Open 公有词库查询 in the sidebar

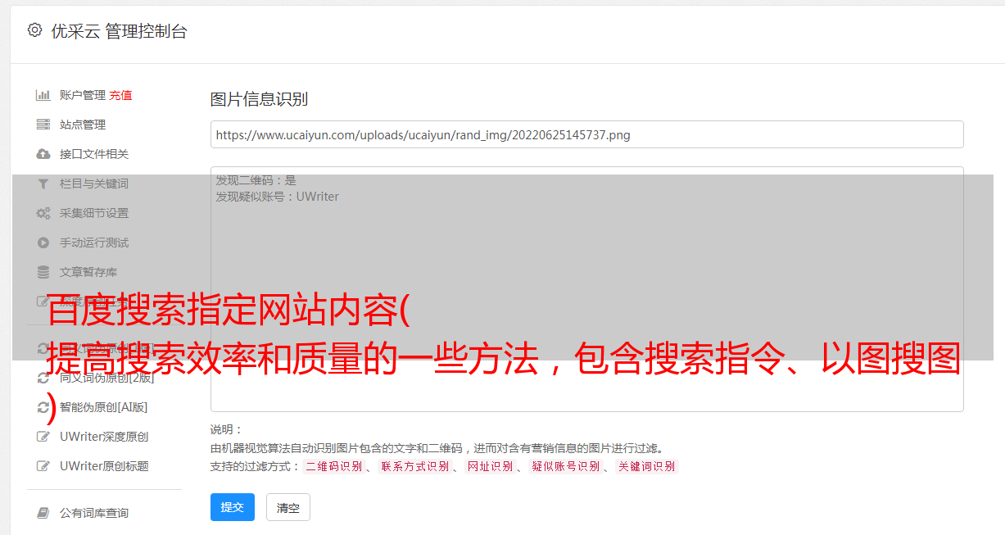click(94, 513)
